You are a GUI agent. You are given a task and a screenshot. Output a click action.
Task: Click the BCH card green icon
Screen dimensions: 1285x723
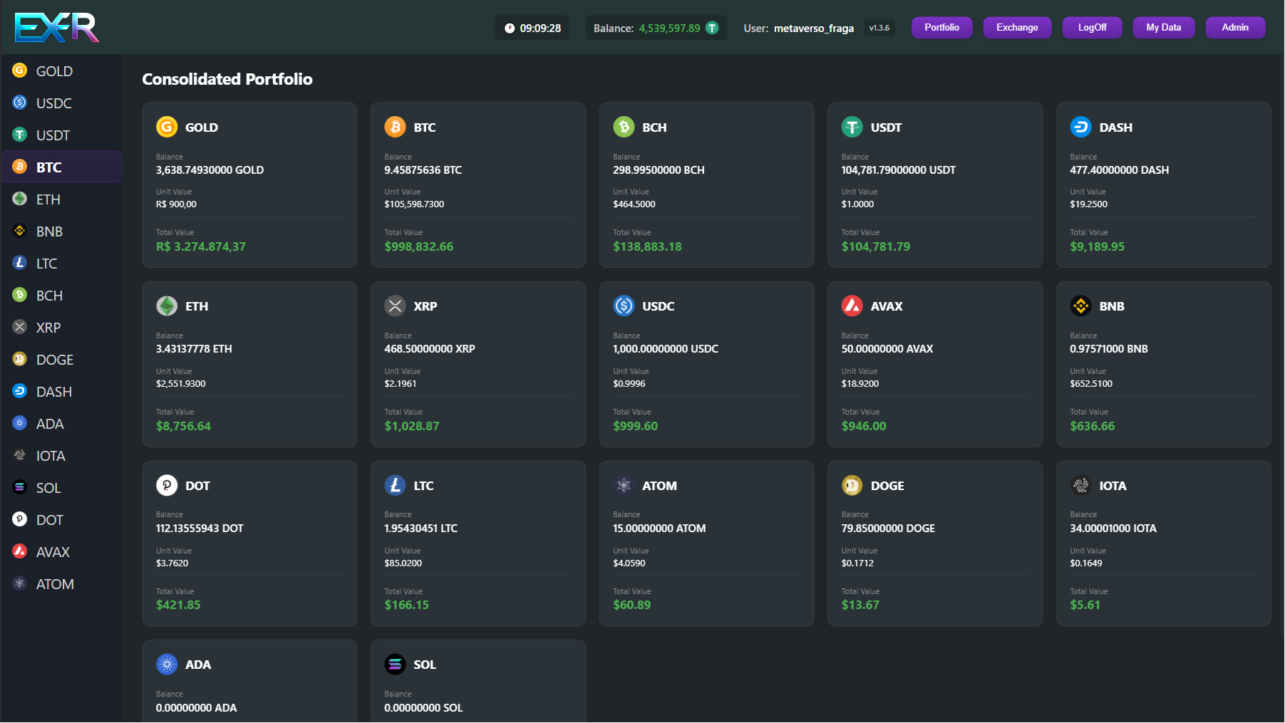pyautogui.click(x=624, y=127)
